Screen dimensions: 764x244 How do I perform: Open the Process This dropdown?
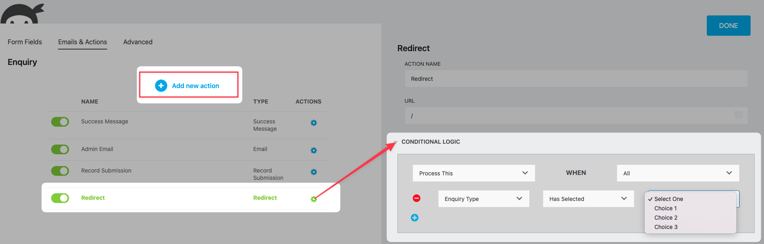click(x=473, y=173)
